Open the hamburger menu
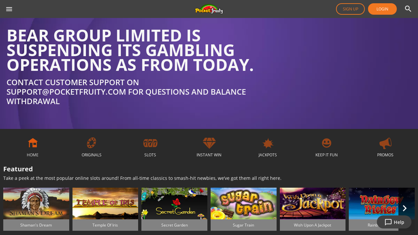Image resolution: width=418 pixels, height=235 pixels. (9, 9)
